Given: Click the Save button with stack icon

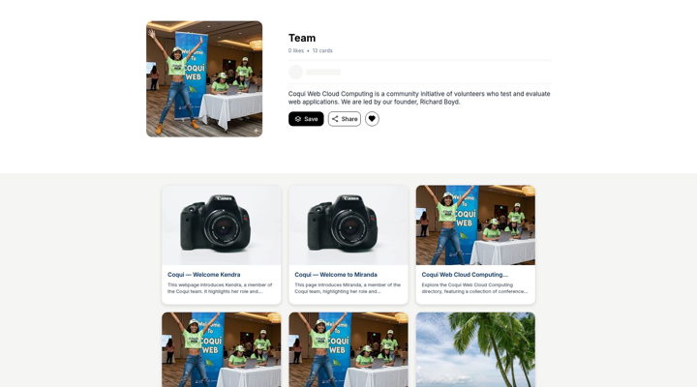Looking at the screenshot, I should click(x=306, y=119).
